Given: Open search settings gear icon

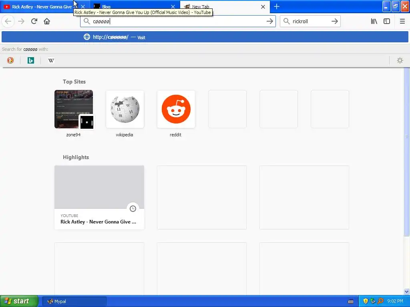Looking at the screenshot, I should click(x=400, y=61).
